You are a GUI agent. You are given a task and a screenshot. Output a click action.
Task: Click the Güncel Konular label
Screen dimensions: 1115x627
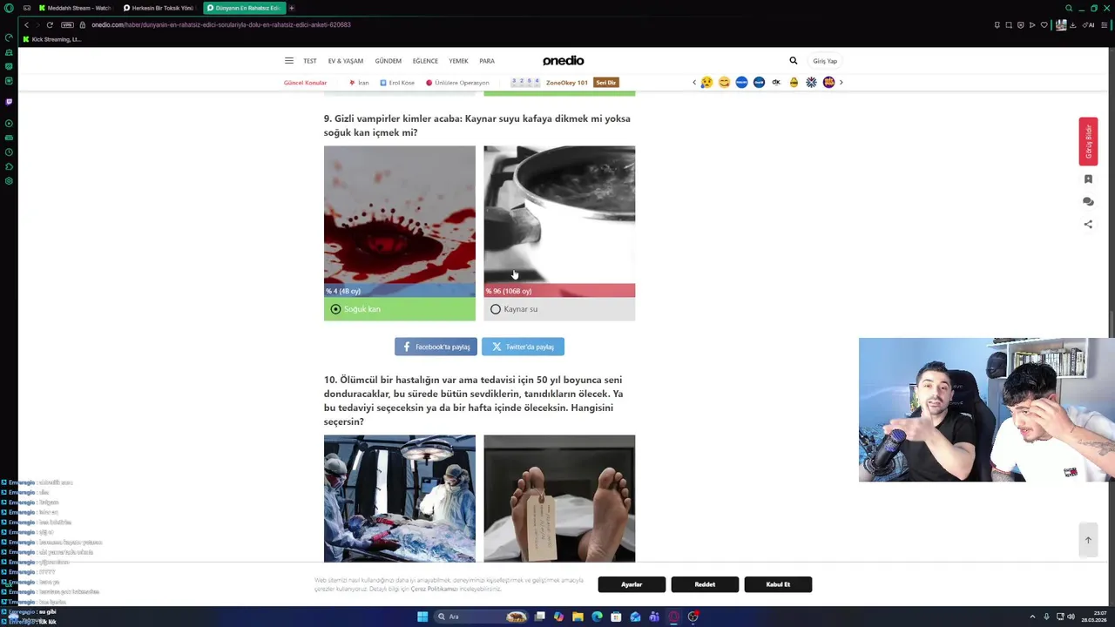pos(305,83)
